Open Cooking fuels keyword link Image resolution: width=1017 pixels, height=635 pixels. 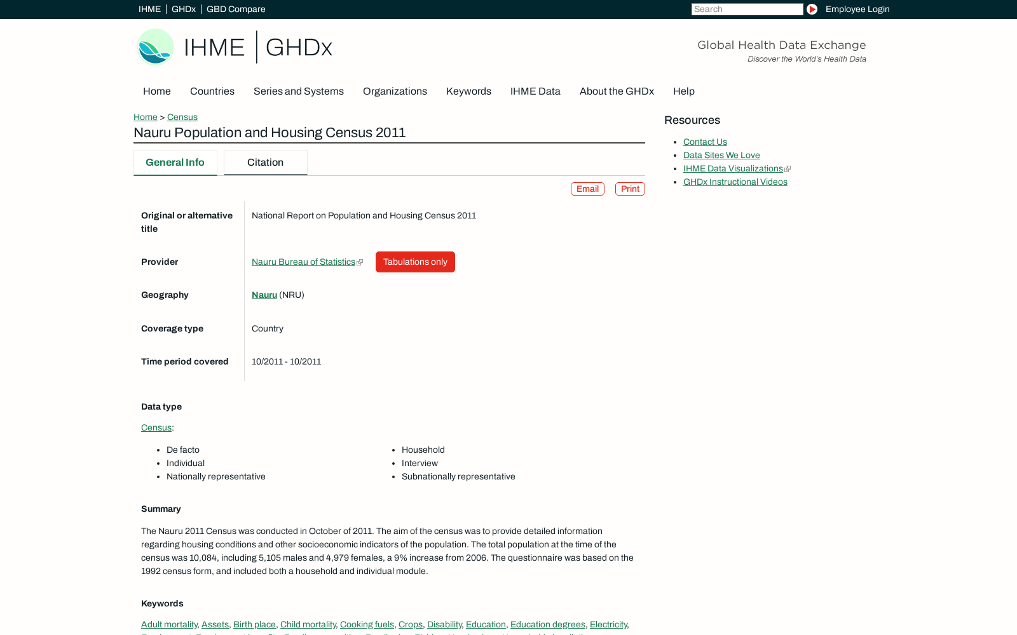click(x=367, y=624)
